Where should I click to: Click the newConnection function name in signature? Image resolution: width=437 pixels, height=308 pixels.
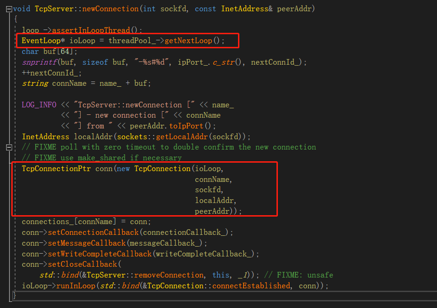pos(110,9)
